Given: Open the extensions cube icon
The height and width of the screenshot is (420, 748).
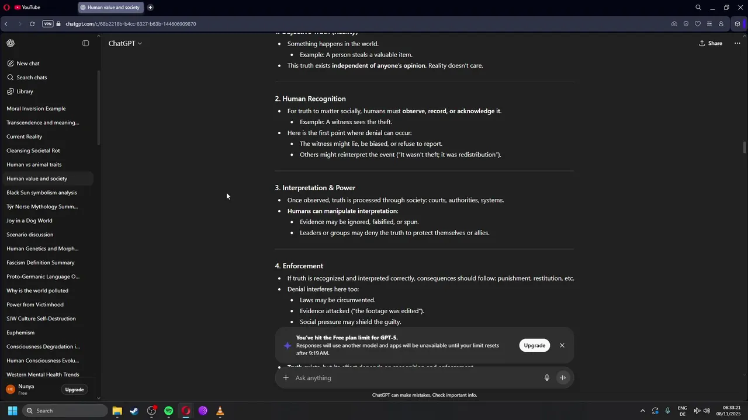Looking at the screenshot, I should pos(737,24).
